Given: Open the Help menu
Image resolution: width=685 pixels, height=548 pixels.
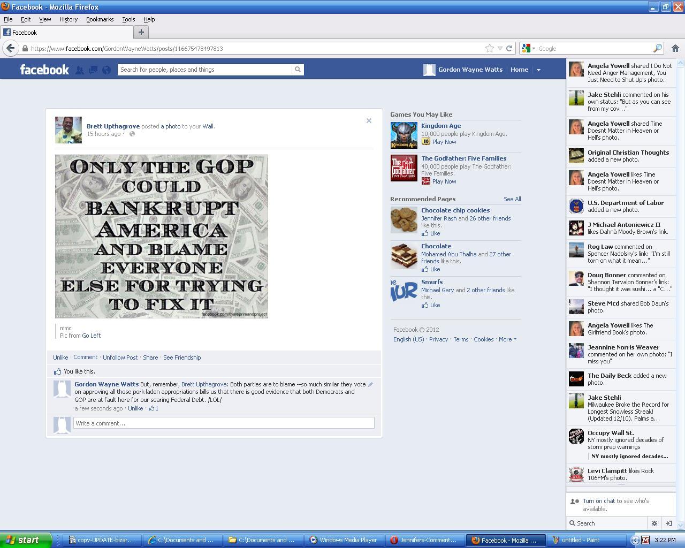Looking at the screenshot, I should coord(149,19).
